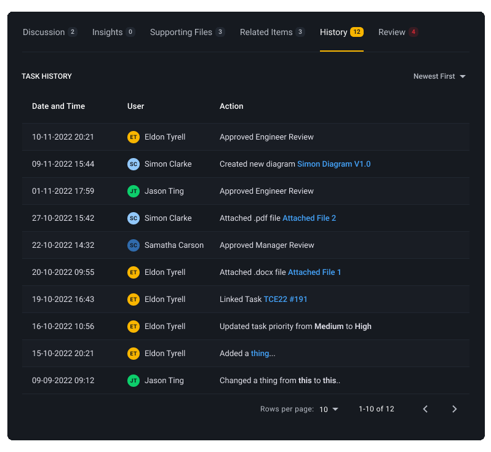Click Jason Ting's avatar on 09-09-2022 row
This screenshot has height=452, width=491.
tap(134, 381)
